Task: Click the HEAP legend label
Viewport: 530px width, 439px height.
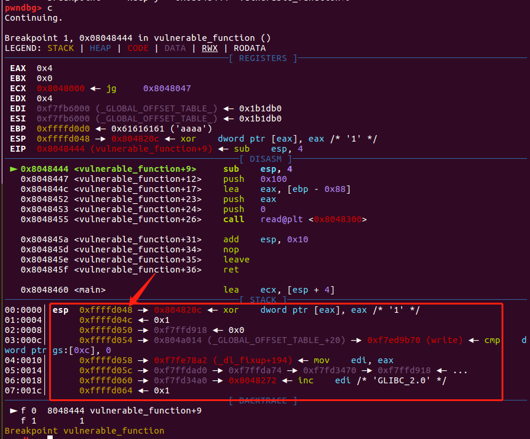Action: (x=100, y=48)
